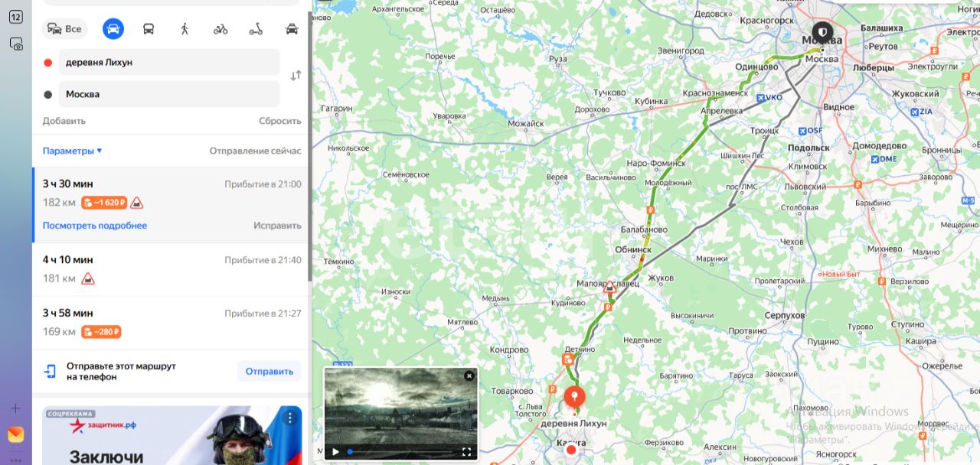This screenshot has width=980, height=465.
Task: Select the 4 ч 10 мин route option
Action: coord(171,269)
